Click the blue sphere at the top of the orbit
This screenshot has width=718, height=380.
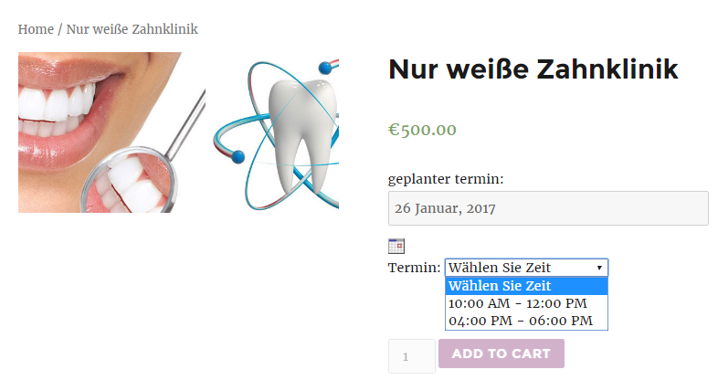[x=325, y=69]
